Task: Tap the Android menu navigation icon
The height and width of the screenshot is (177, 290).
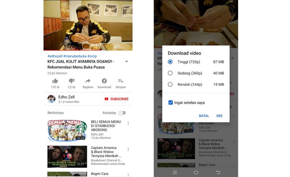Action: (x=175, y=172)
